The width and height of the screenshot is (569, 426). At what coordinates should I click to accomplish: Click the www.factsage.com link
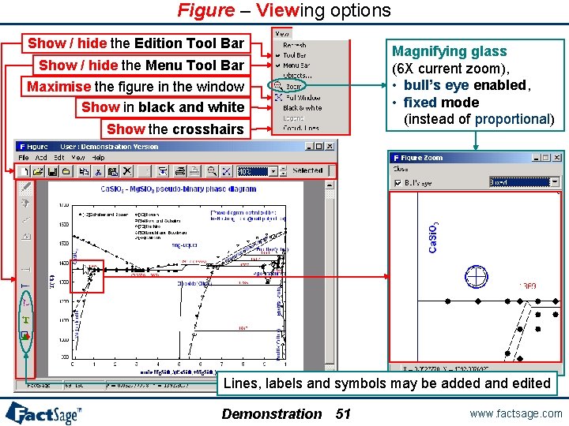pos(515,413)
